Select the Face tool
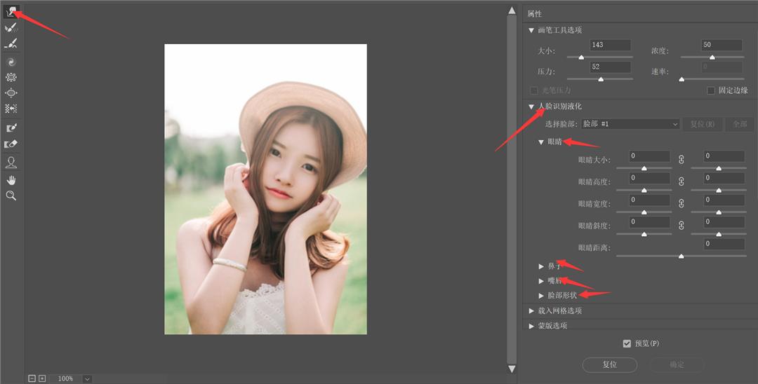 pyautogui.click(x=11, y=163)
